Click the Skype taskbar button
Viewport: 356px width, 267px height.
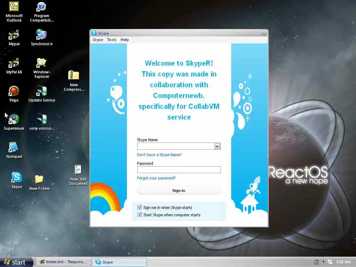(x=119, y=262)
